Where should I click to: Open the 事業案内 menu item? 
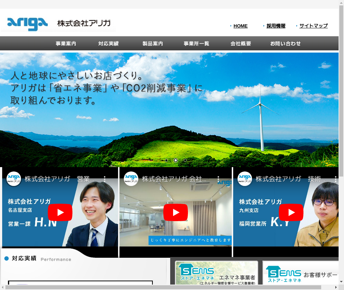(66, 43)
